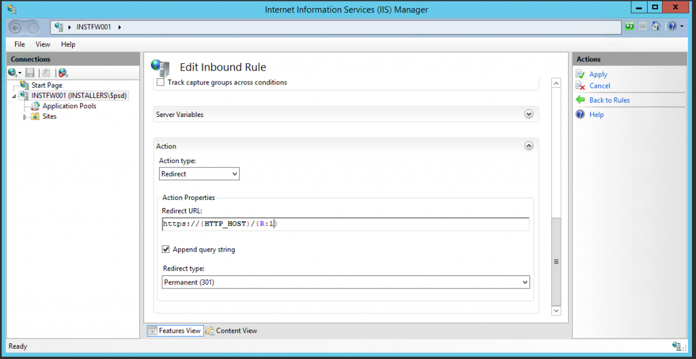Click the Sites folder icon
The height and width of the screenshot is (359, 696).
click(35, 116)
